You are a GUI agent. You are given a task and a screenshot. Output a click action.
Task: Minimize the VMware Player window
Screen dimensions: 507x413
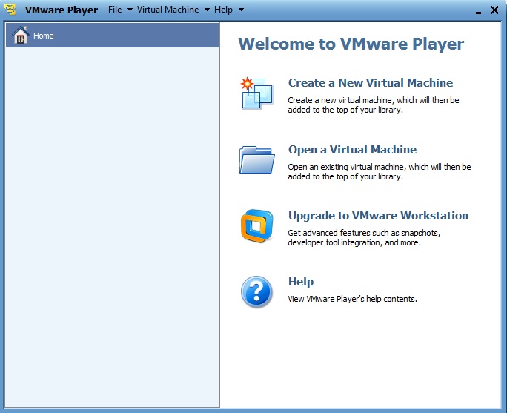(x=477, y=10)
